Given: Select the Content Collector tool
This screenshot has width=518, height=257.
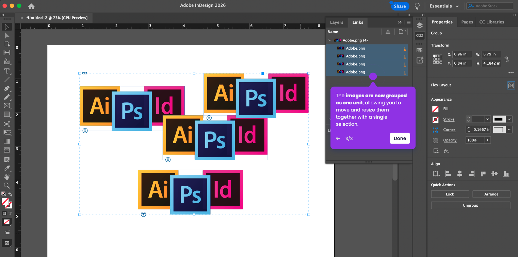Looking at the screenshot, I should (7, 62).
